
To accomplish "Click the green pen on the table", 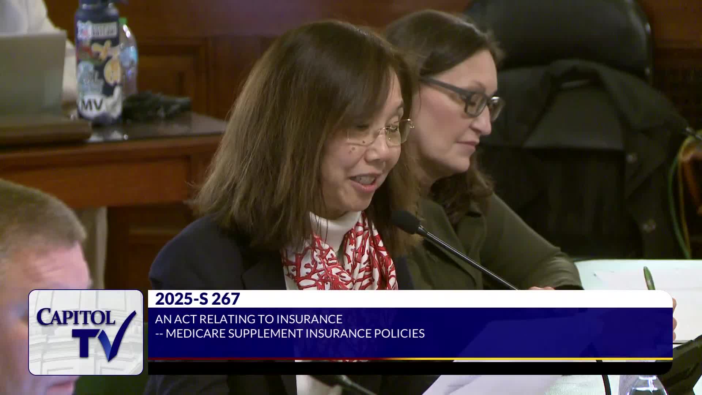I will pos(649,279).
